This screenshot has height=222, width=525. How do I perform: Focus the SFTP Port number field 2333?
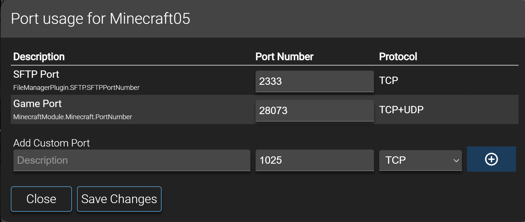coord(315,81)
